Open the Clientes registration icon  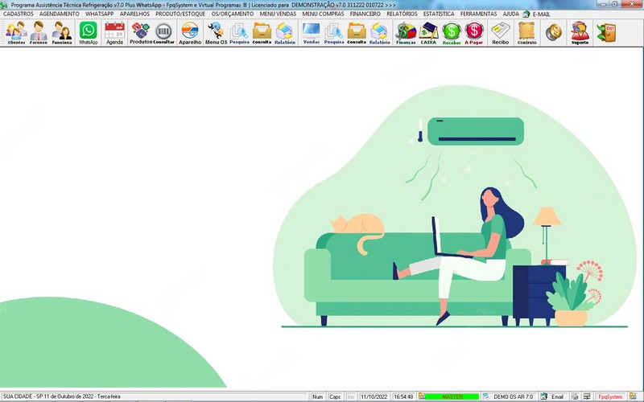(x=16, y=32)
